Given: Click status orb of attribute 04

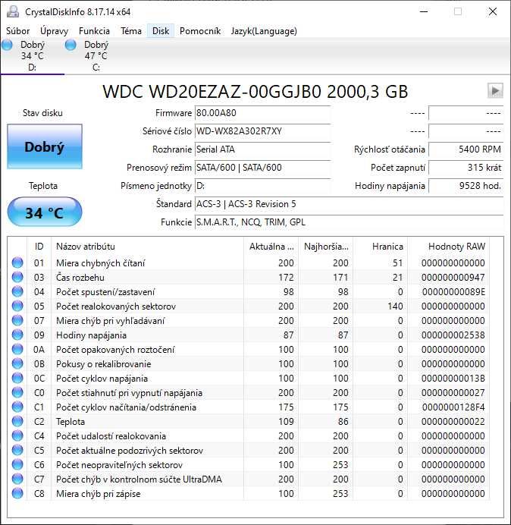Looking at the screenshot, I should pyautogui.click(x=17, y=291).
